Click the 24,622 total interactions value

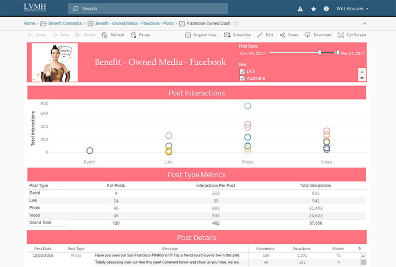point(316,216)
